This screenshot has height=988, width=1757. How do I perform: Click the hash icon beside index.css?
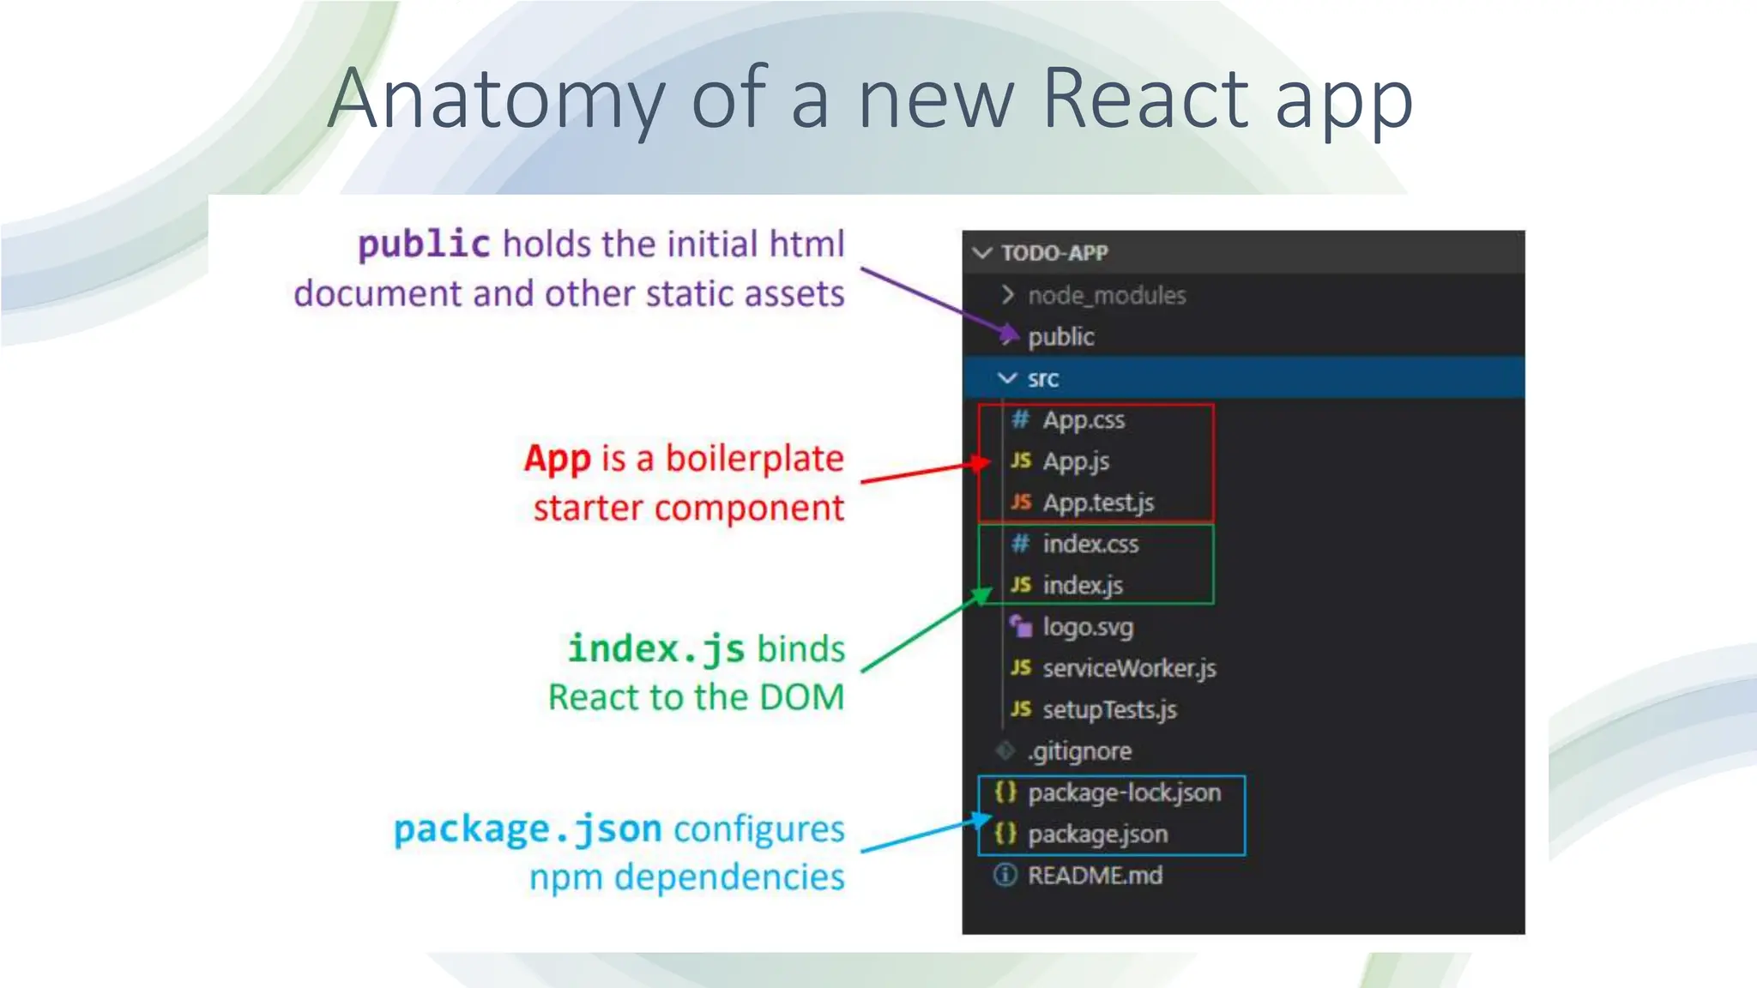click(x=1020, y=543)
